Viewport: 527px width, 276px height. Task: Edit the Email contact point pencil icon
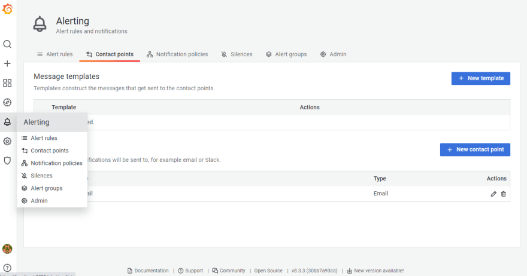click(x=493, y=194)
